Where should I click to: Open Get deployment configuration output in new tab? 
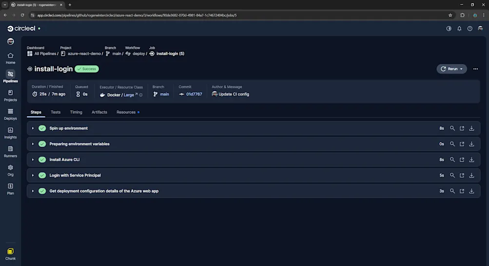462,191
